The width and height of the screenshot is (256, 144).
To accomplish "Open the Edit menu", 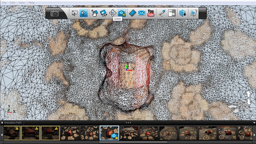I will click(12, 3).
